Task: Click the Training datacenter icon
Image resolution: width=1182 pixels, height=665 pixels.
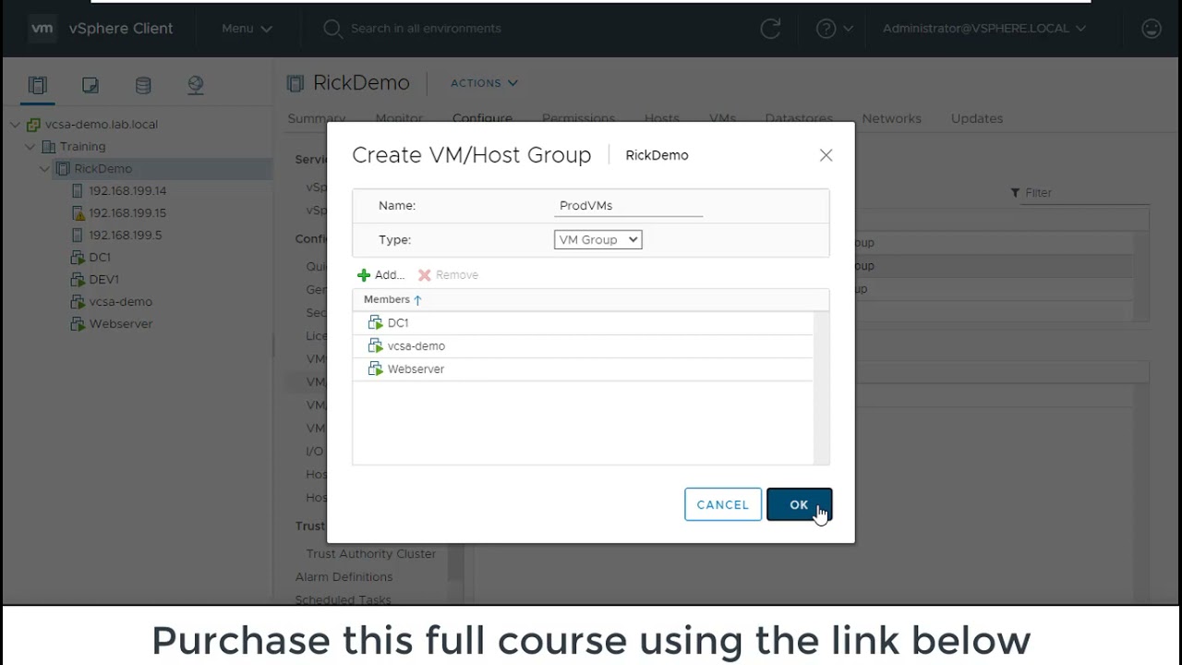Action: tap(48, 146)
